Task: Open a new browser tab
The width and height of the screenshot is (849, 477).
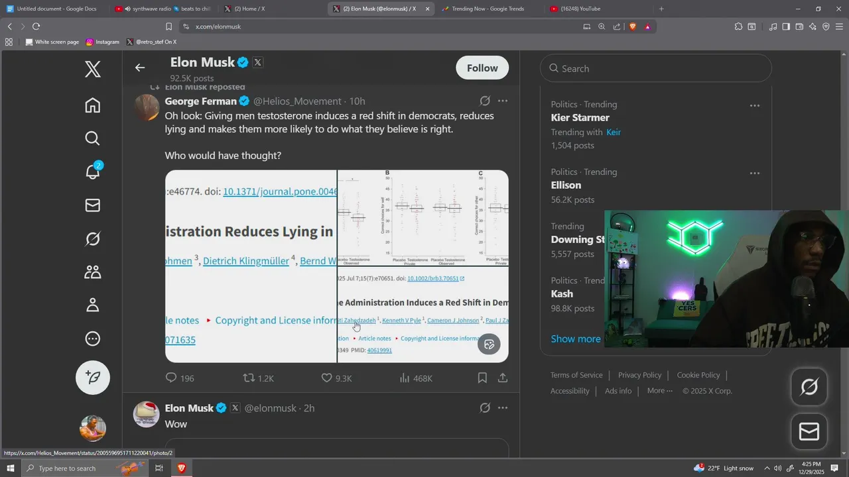Action: 661,9
